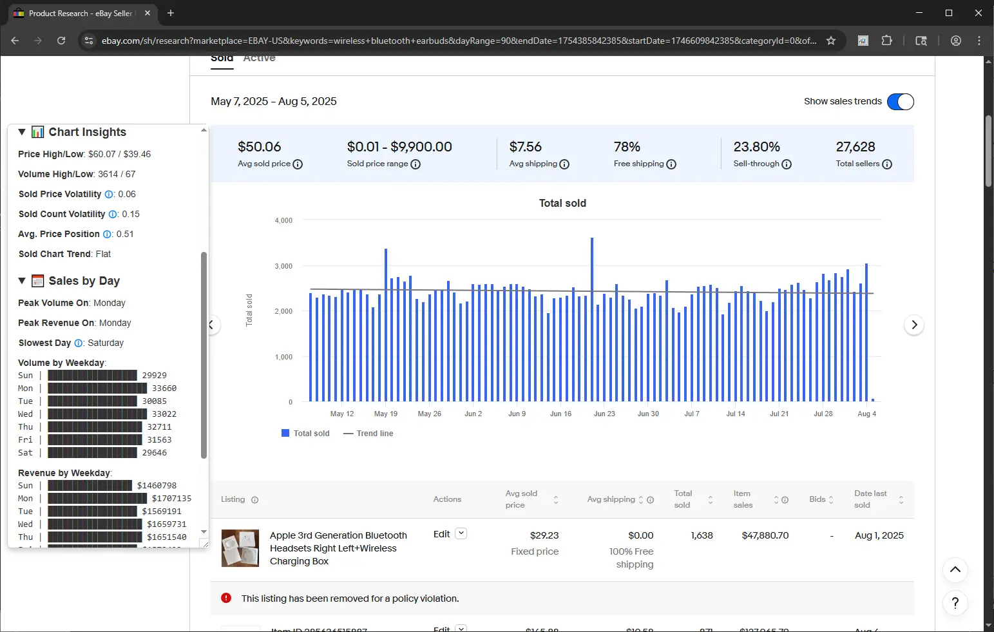Click the Sun $1460798 revenue row
This screenshot has width=994, height=632.
pos(97,486)
